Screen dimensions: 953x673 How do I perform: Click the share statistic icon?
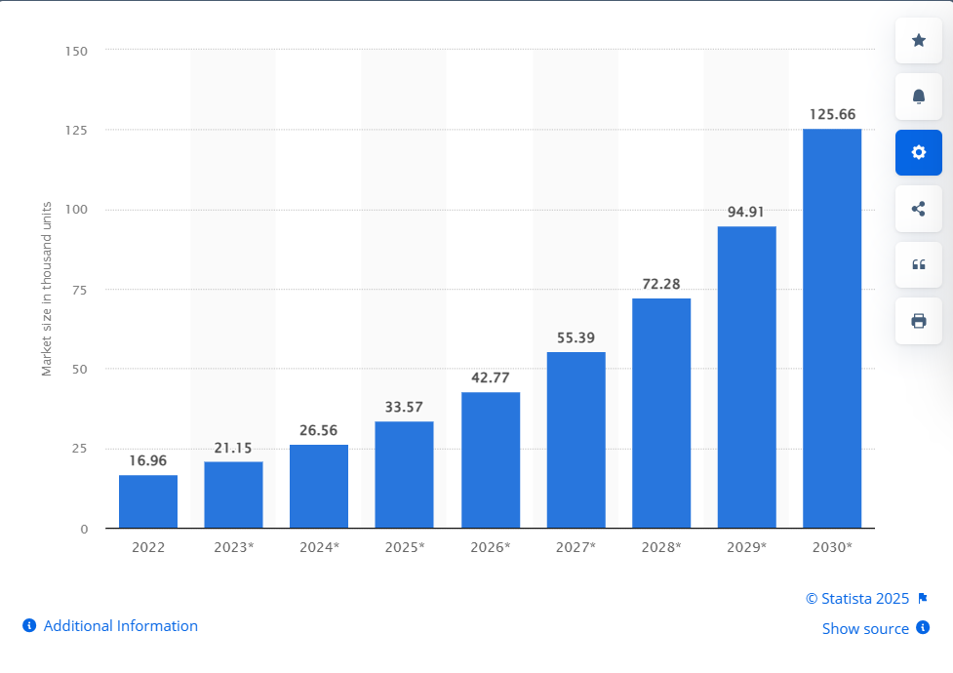pos(918,209)
